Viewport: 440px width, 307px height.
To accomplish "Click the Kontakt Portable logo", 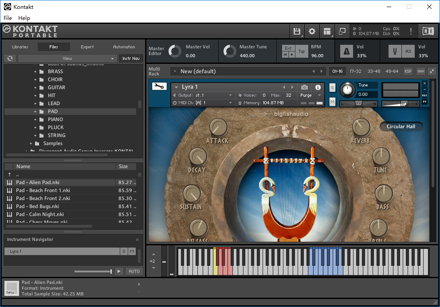I will tap(30, 31).
